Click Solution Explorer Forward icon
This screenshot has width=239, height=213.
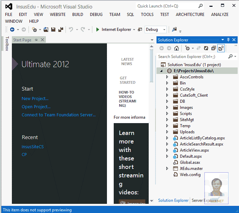169,48
